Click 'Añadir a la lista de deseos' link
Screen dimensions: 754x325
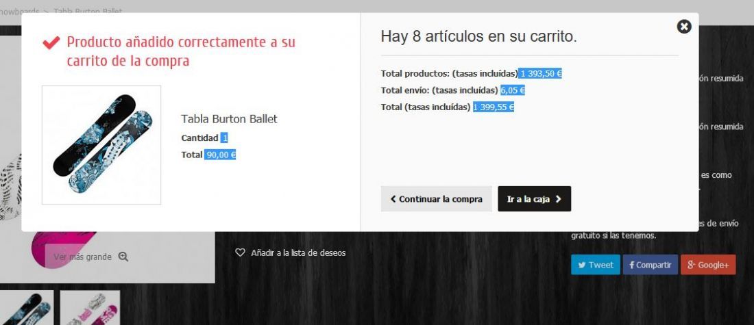[x=298, y=252]
